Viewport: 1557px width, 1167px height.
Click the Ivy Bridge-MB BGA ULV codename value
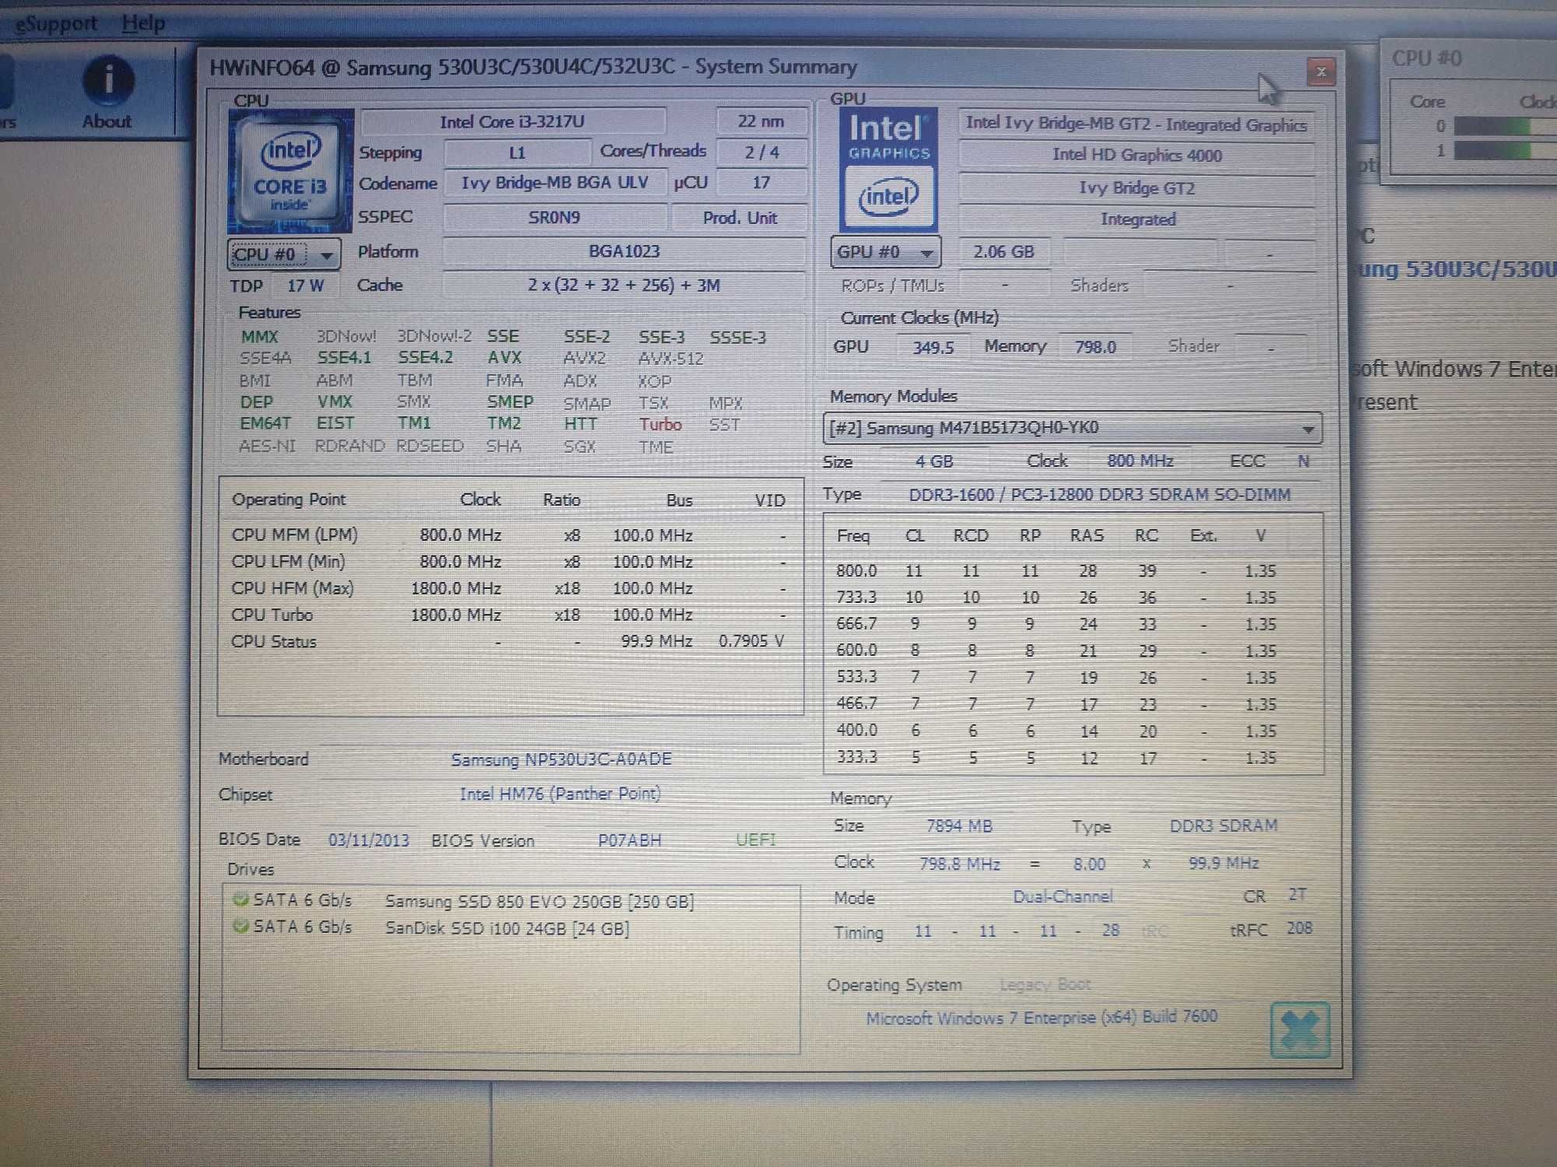(x=555, y=183)
